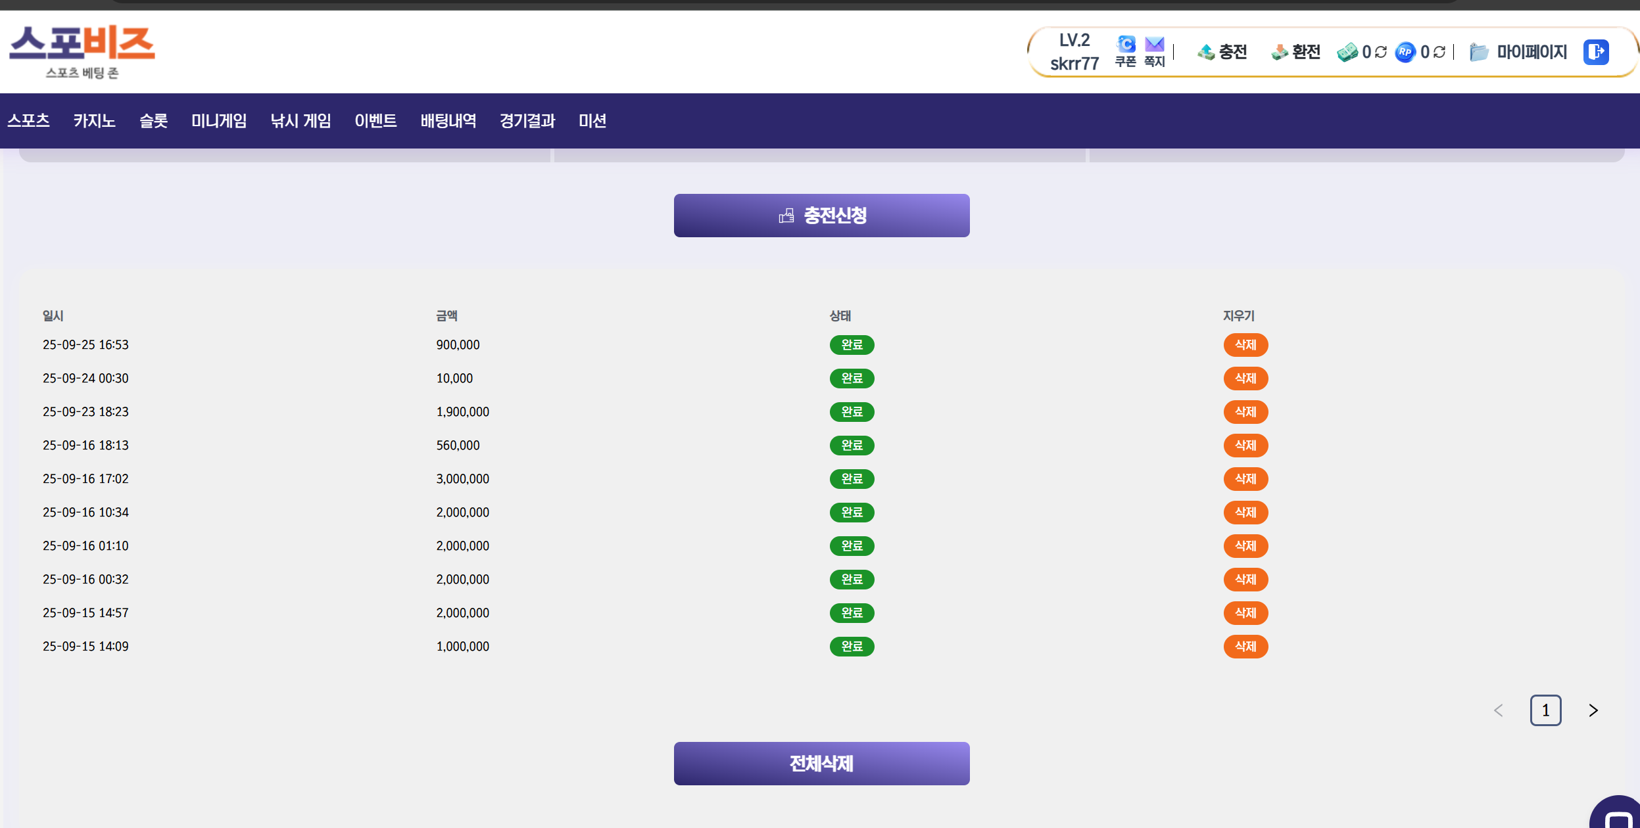1640x828 pixels.
Task: Open the 카지노 menu
Action: [94, 121]
